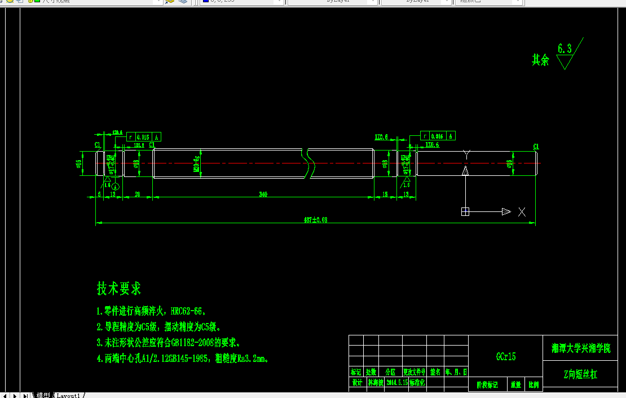
Task: Open the layer name dropdown in toolbar
Action: 158,2
